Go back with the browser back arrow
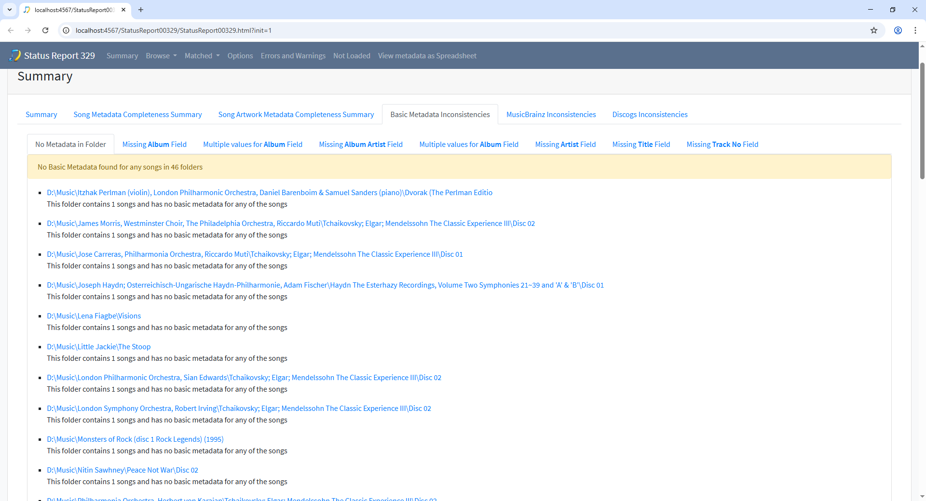Image resolution: width=926 pixels, height=501 pixels. (x=11, y=30)
